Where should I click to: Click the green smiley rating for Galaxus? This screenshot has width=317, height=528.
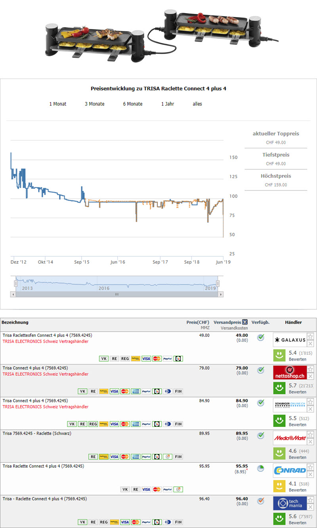click(x=280, y=355)
